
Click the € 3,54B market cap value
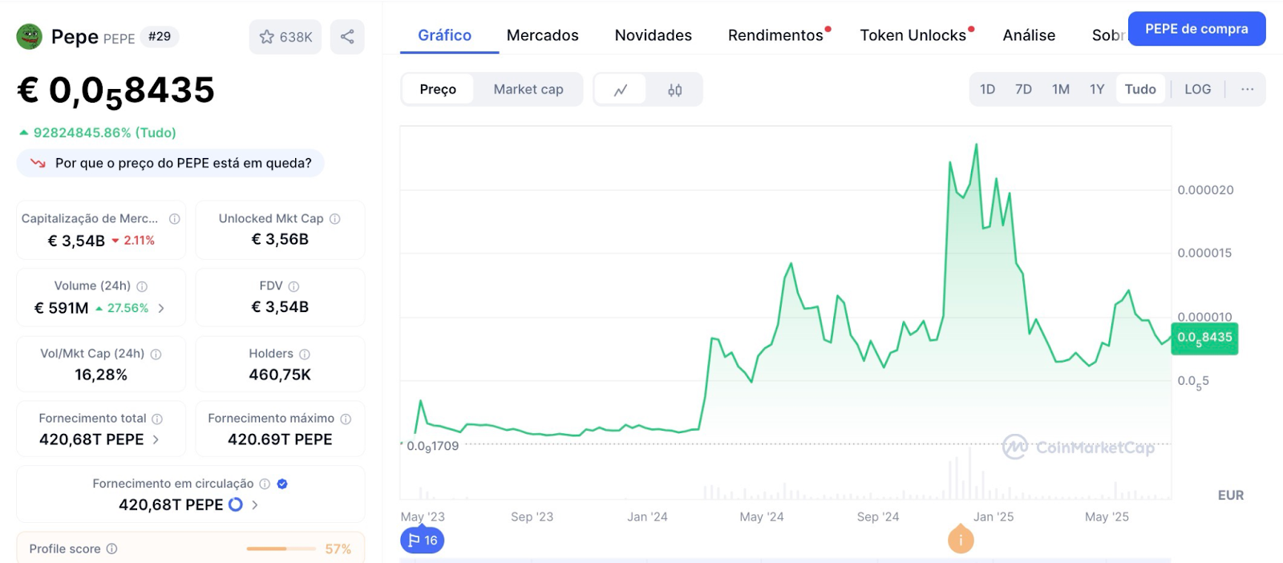[76, 241]
